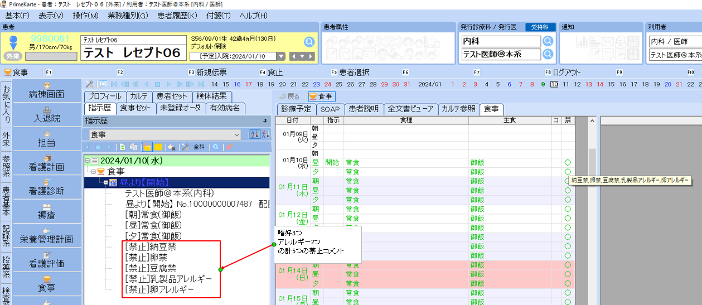Image resolution: width=702 pixels, height=305 pixels.
Task: Collapse the 昼より【開始】 tree node
Action: tap(105, 182)
